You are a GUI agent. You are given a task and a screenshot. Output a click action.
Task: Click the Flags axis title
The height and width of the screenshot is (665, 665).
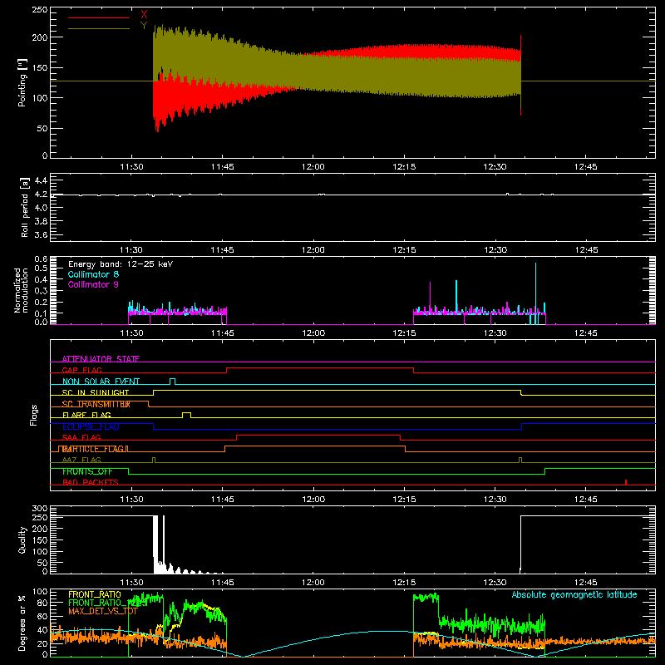(33, 415)
